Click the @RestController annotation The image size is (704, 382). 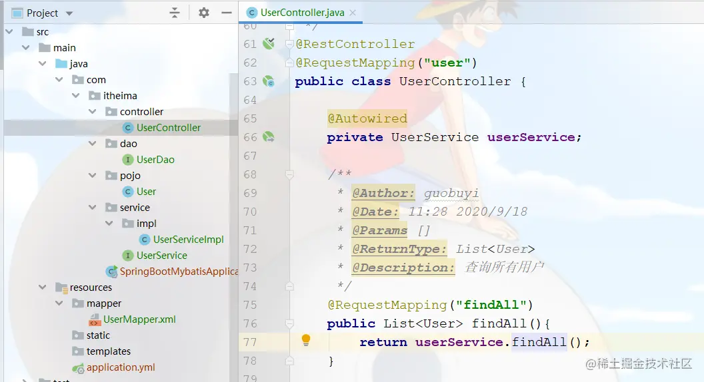355,44
